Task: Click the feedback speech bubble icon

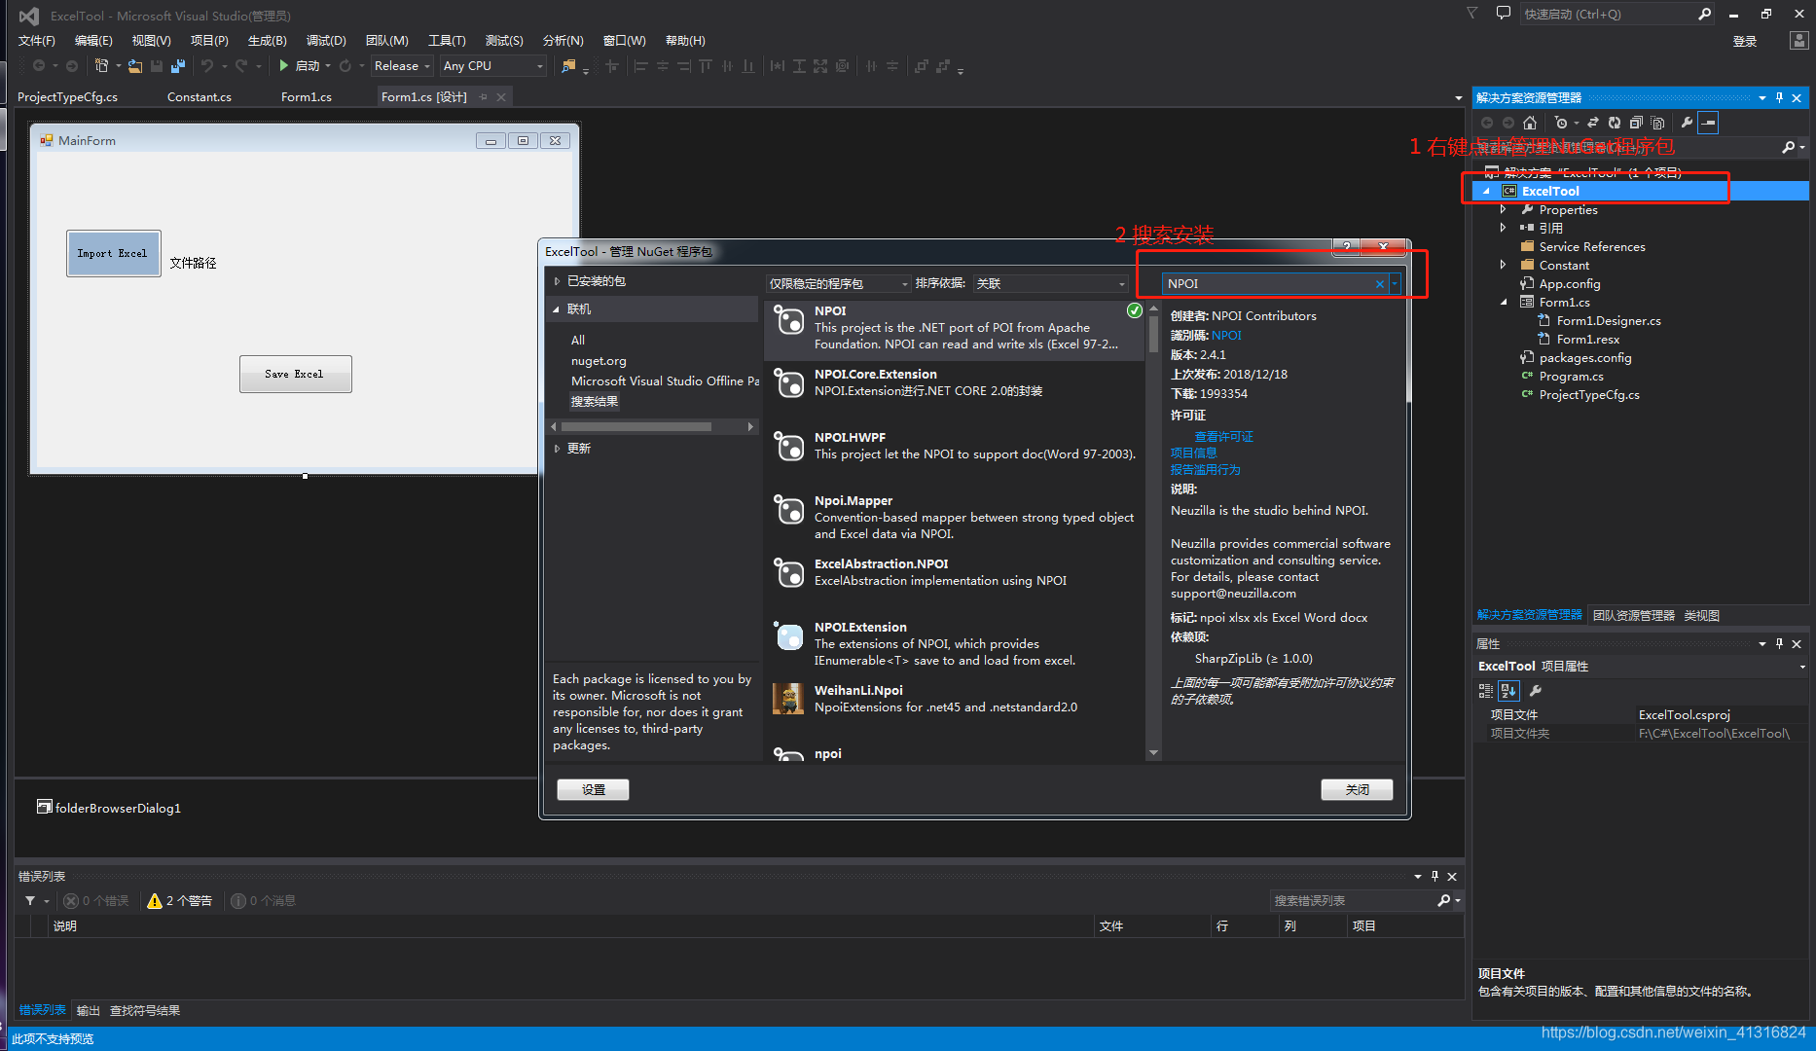Action: tap(1504, 14)
